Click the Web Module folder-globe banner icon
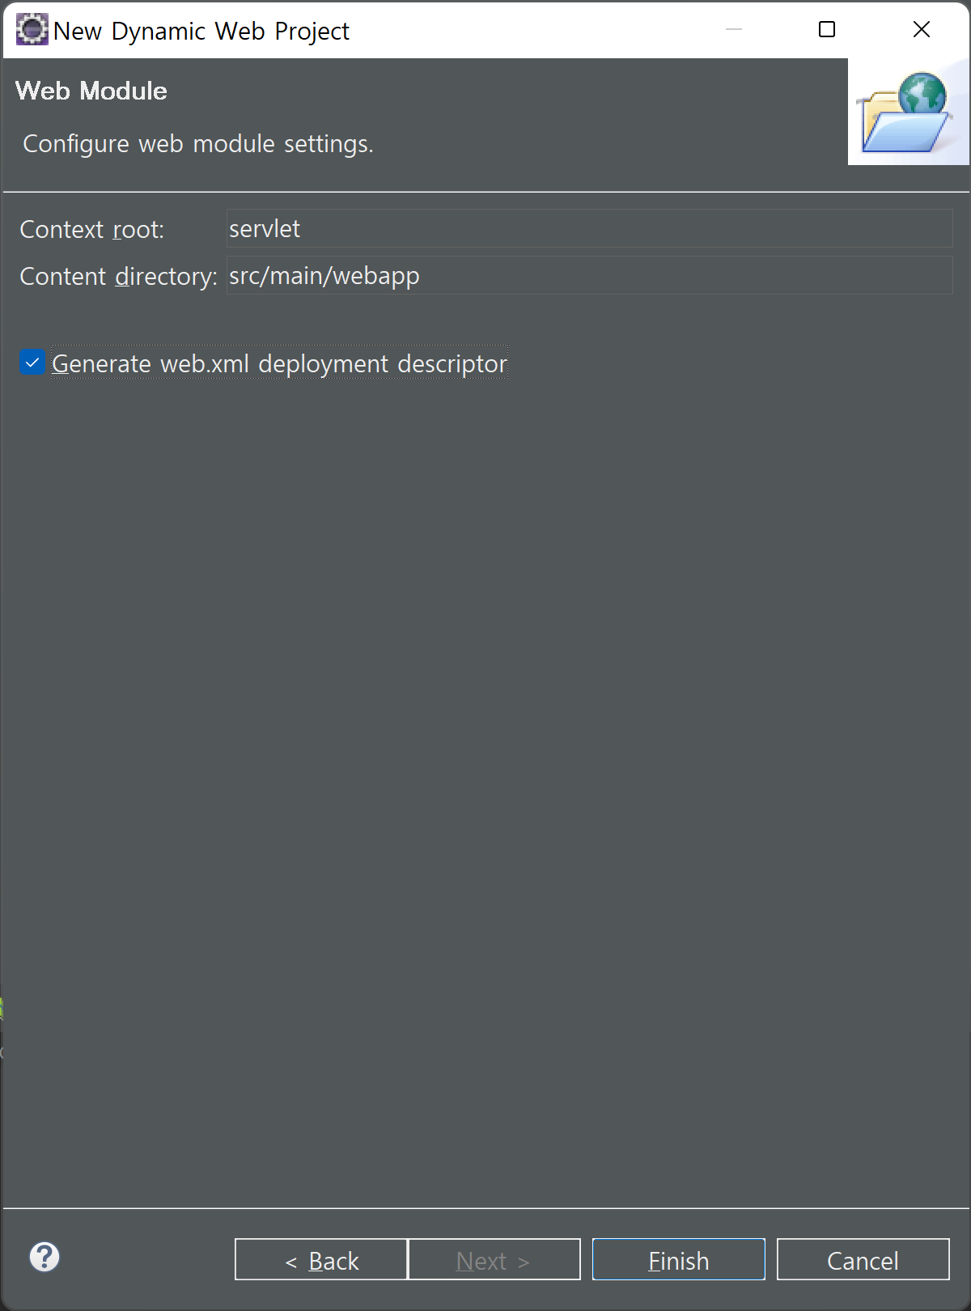Image resolution: width=971 pixels, height=1311 pixels. tap(908, 112)
